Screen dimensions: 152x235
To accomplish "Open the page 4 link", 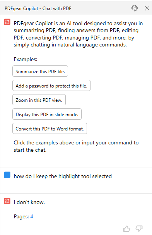I will (x=32, y=216).
